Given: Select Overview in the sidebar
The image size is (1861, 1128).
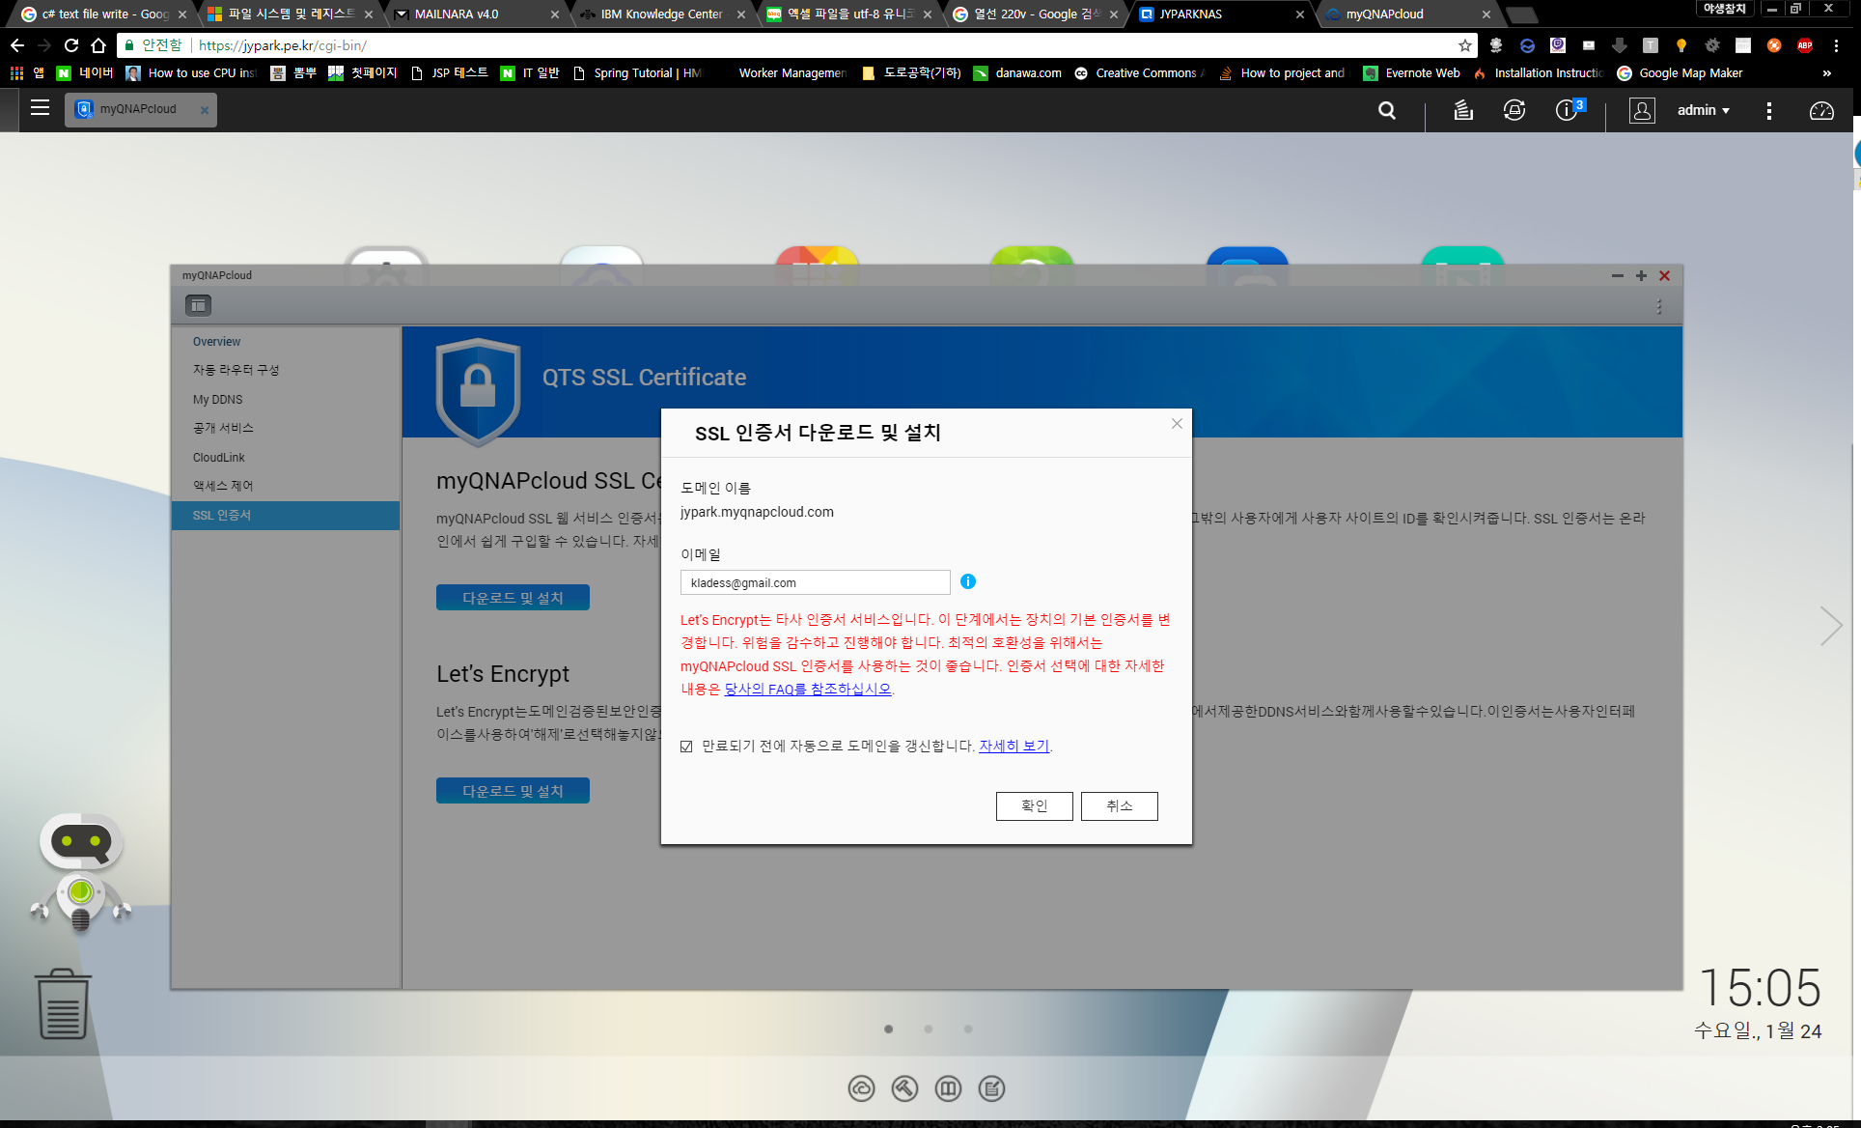Looking at the screenshot, I should coord(286,342).
